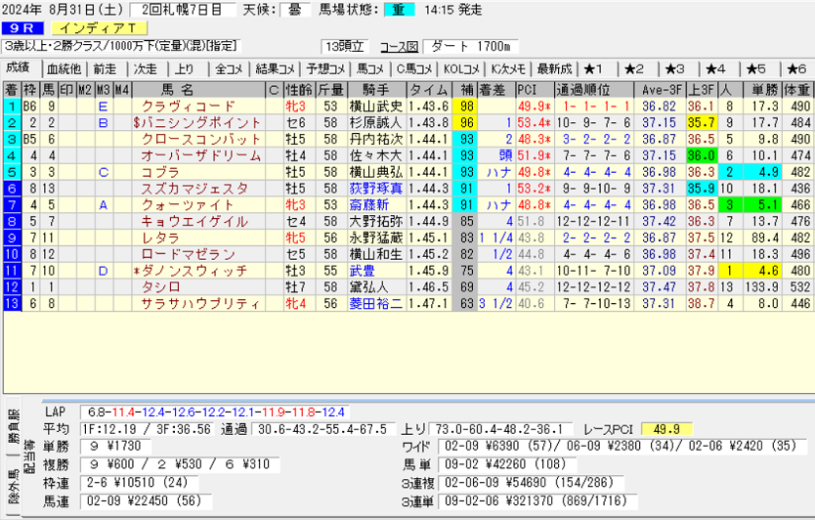Click the 9R race number badge
This screenshot has width=815, height=520.
20,29
